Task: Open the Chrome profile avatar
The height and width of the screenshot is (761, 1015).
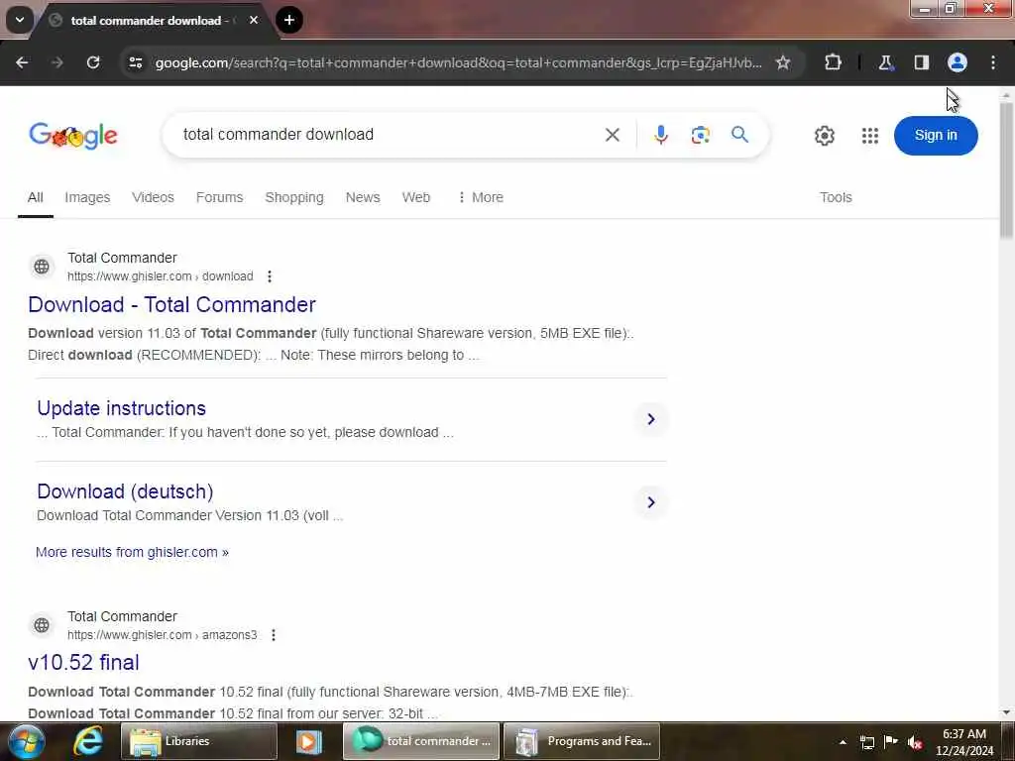Action: pos(957,62)
